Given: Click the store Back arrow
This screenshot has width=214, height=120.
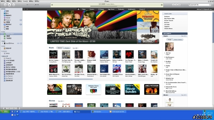Looking at the screenshot, I should 24,9.
